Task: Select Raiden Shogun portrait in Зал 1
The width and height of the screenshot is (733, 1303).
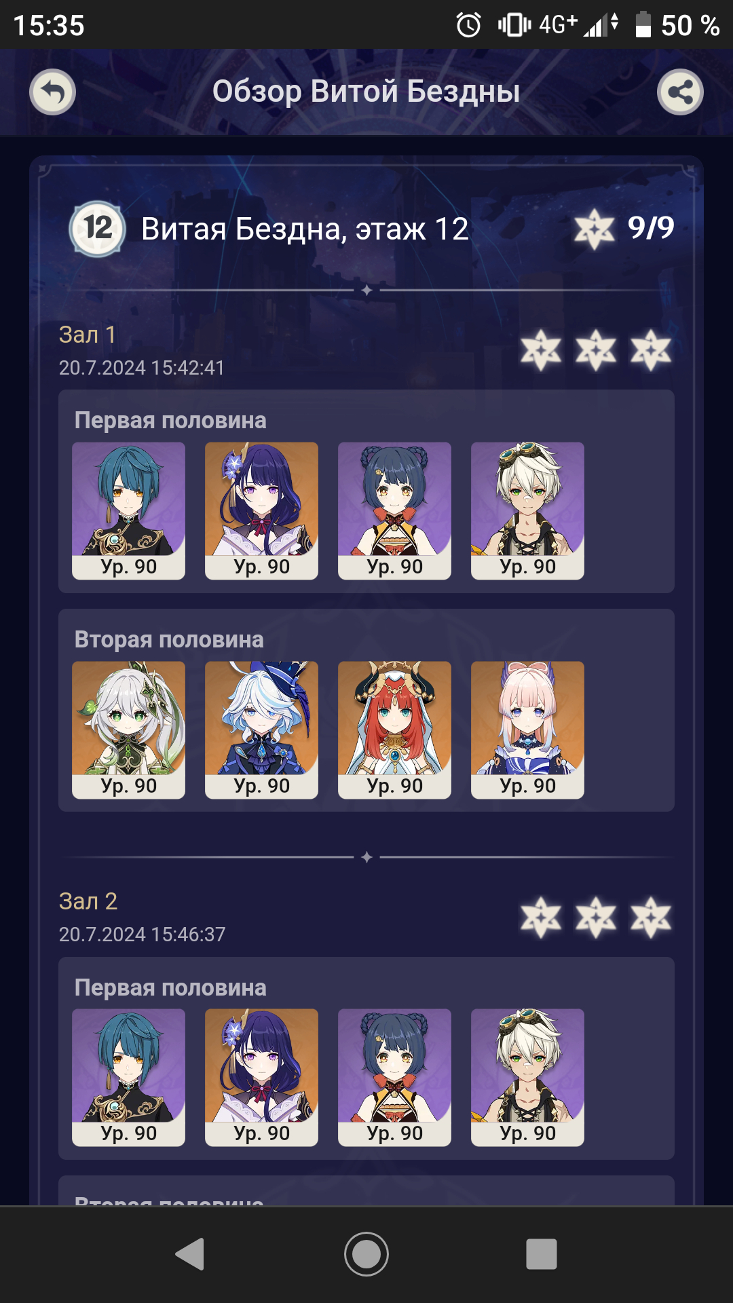Action: [261, 510]
